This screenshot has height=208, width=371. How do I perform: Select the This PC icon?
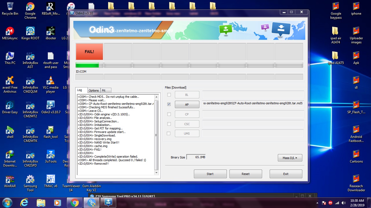[x=10, y=58]
